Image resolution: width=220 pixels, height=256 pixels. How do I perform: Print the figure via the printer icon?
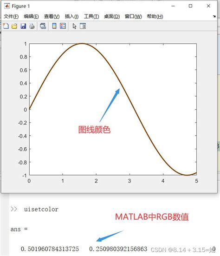(x=32, y=26)
